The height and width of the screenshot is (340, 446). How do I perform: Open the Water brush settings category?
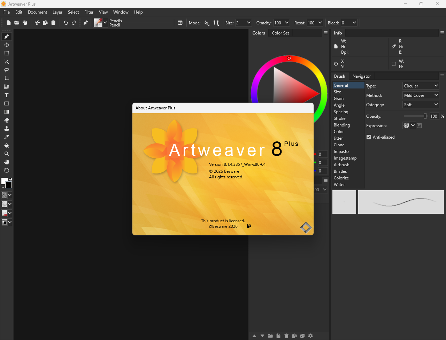coord(348,185)
